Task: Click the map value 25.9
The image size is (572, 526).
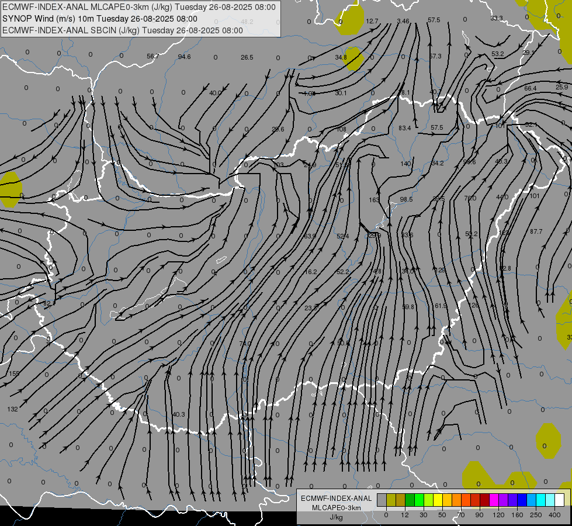Action: [562, 87]
